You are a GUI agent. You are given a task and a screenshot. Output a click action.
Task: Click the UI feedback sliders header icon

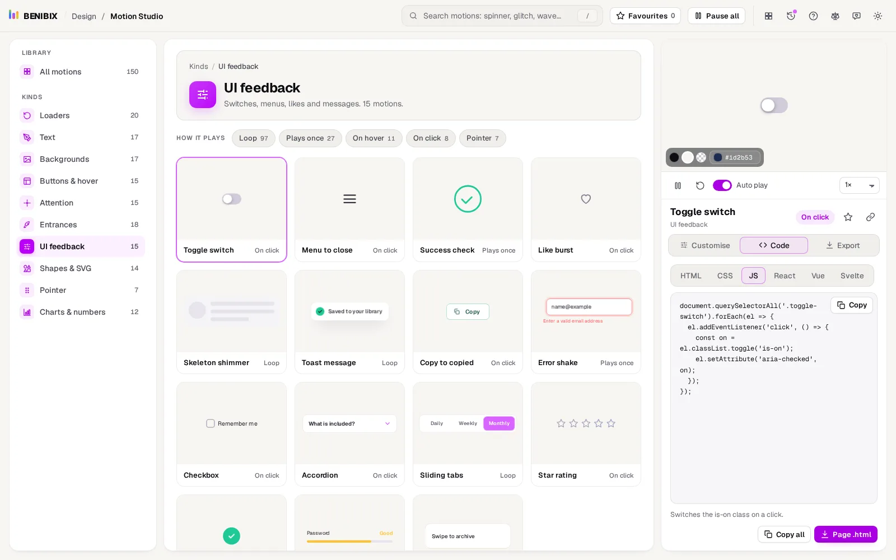tap(203, 95)
